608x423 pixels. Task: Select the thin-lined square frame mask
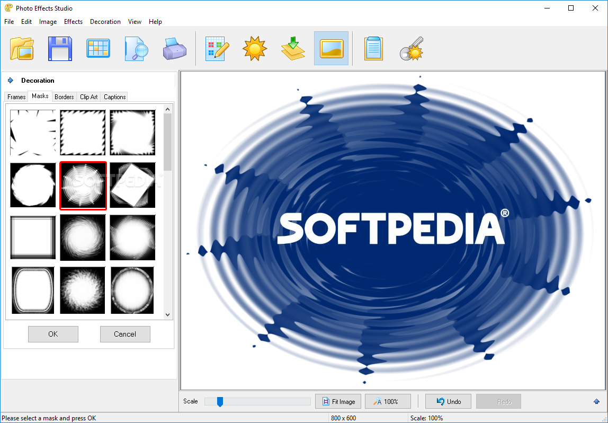pyautogui.click(x=33, y=237)
